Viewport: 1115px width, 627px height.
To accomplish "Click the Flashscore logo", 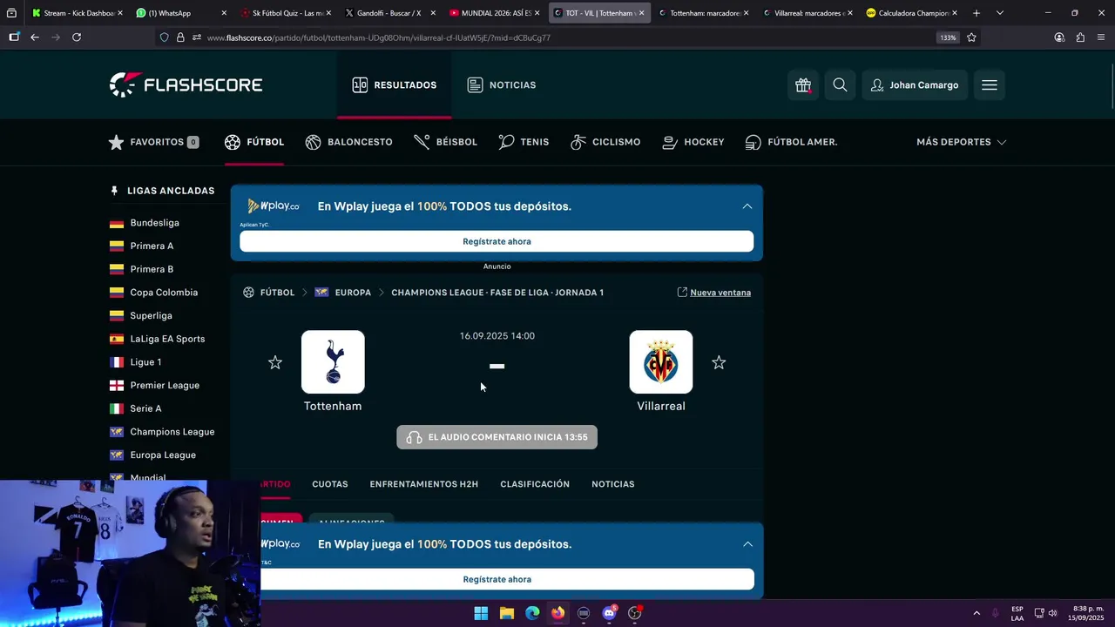I will click(x=186, y=84).
